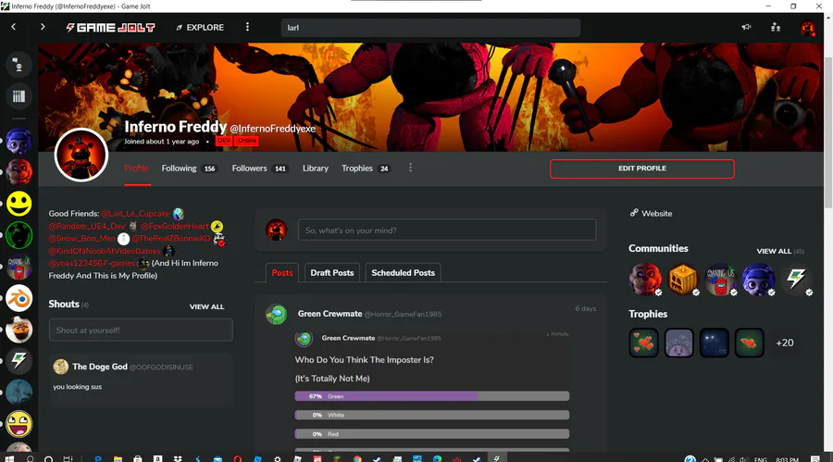Viewport: 833px width, 462px height.
Task: Open the blue bear community icon in Communities
Action: pos(758,279)
